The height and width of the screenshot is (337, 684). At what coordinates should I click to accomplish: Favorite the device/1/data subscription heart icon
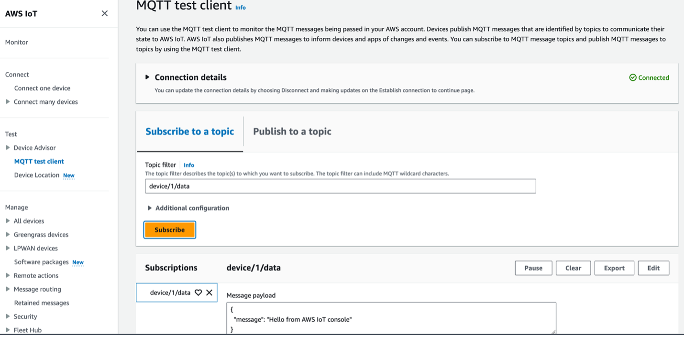click(x=199, y=292)
